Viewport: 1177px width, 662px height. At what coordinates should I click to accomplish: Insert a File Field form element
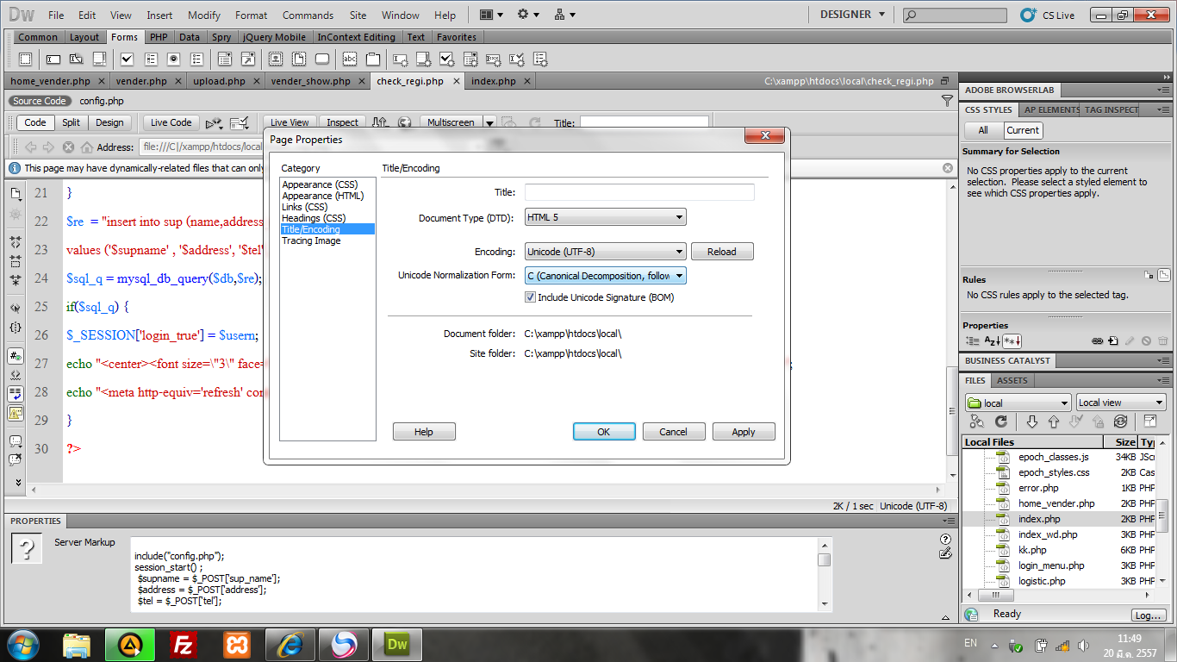click(x=299, y=59)
